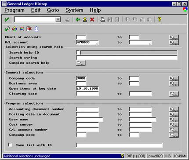Open multiple selection for Clearing date
Viewport: 189px width, 160px height.
[x=174, y=94]
